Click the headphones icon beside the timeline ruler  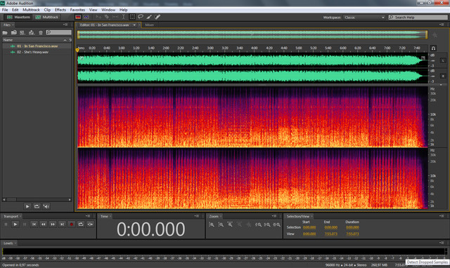point(433,48)
